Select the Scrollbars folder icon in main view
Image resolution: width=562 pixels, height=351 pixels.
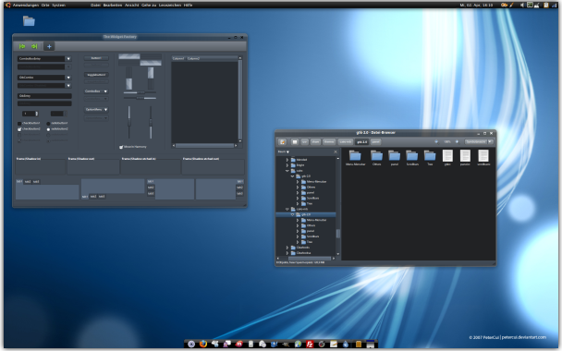click(x=412, y=155)
